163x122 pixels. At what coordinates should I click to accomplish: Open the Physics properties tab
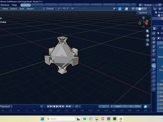click(x=154, y=77)
